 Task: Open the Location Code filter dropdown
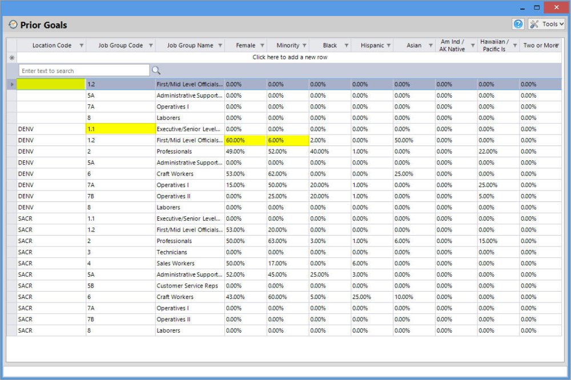tap(81, 45)
